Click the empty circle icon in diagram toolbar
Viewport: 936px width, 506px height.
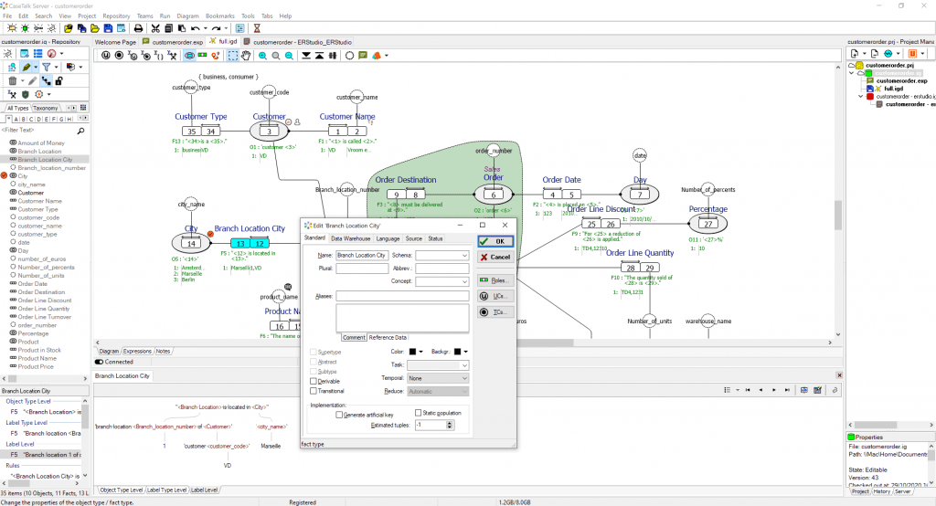(x=349, y=56)
